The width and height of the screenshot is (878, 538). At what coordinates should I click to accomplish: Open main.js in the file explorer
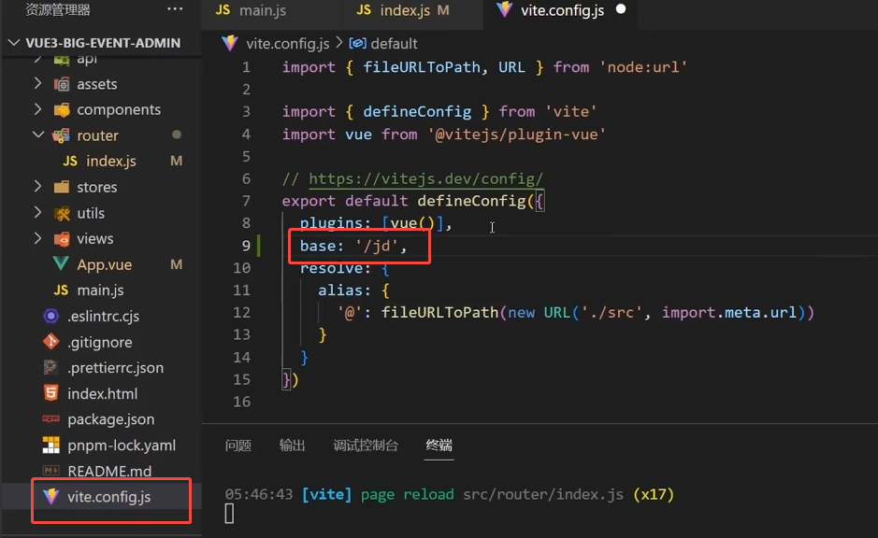coord(101,290)
